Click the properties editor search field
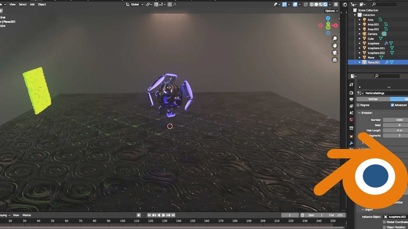The height and width of the screenshot is (229, 408). pyautogui.click(x=387, y=76)
